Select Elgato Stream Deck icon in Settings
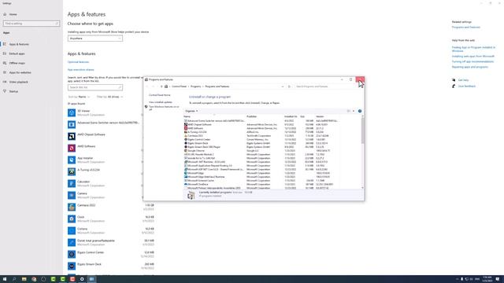 click(x=72, y=266)
